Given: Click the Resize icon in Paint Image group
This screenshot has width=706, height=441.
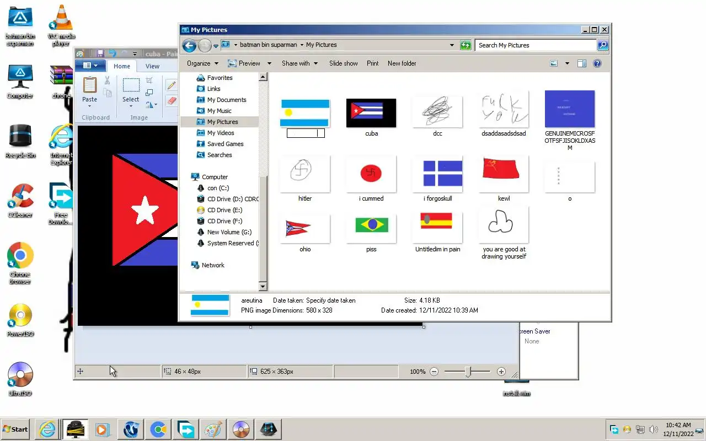Looking at the screenshot, I should click(x=149, y=93).
